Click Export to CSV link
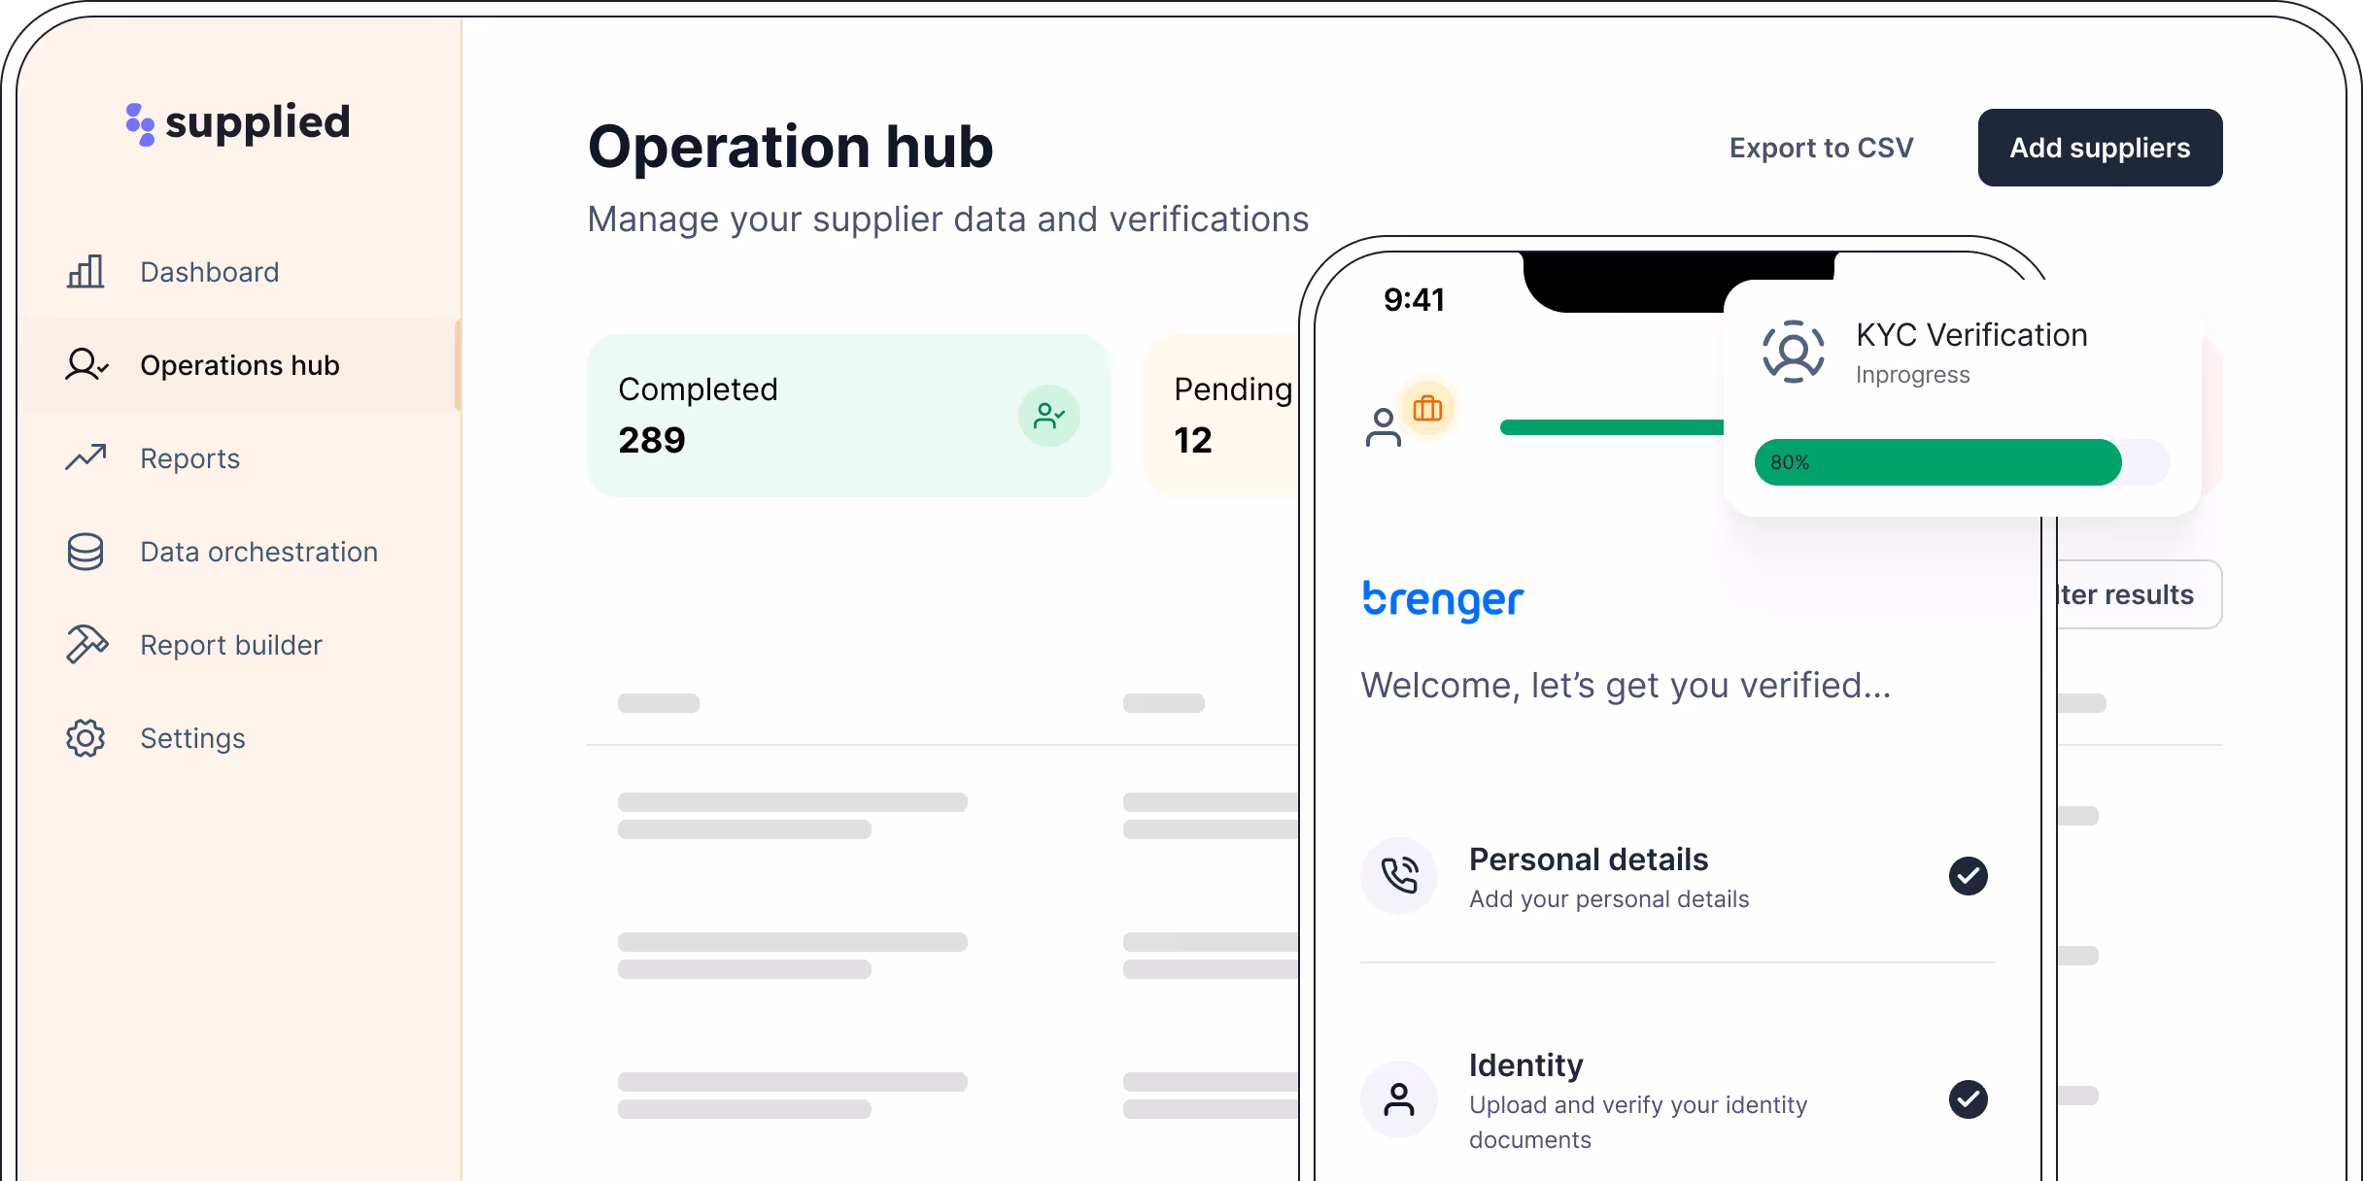Screen dimensions: 2363x1181 point(1821,148)
